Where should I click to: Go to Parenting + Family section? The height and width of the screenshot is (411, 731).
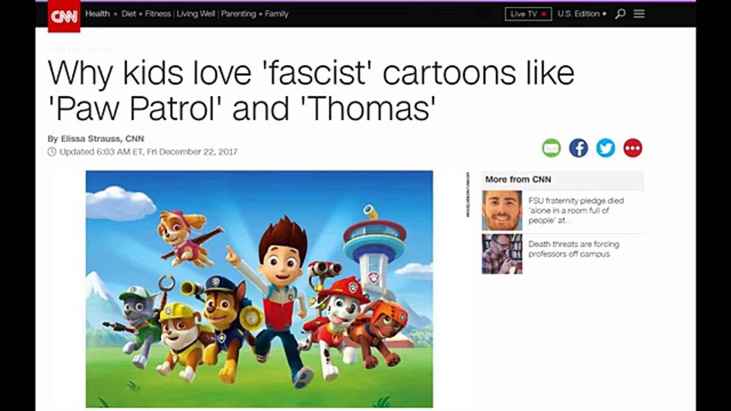[255, 14]
